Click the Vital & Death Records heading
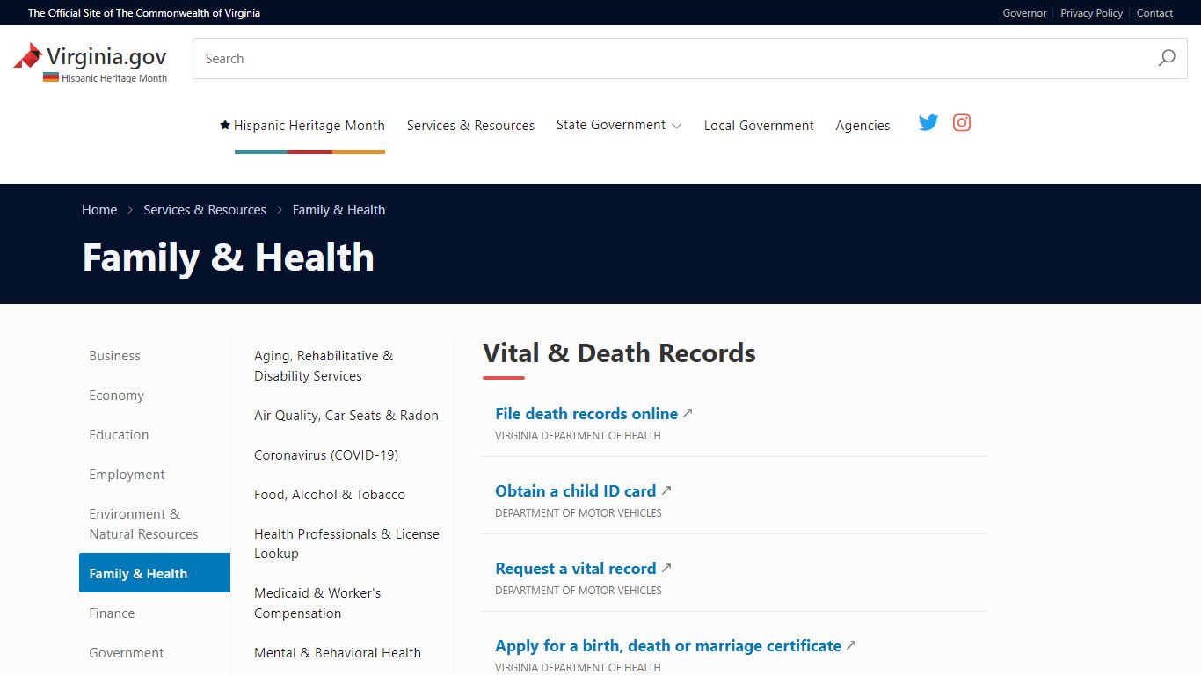The image size is (1201, 675). click(619, 353)
